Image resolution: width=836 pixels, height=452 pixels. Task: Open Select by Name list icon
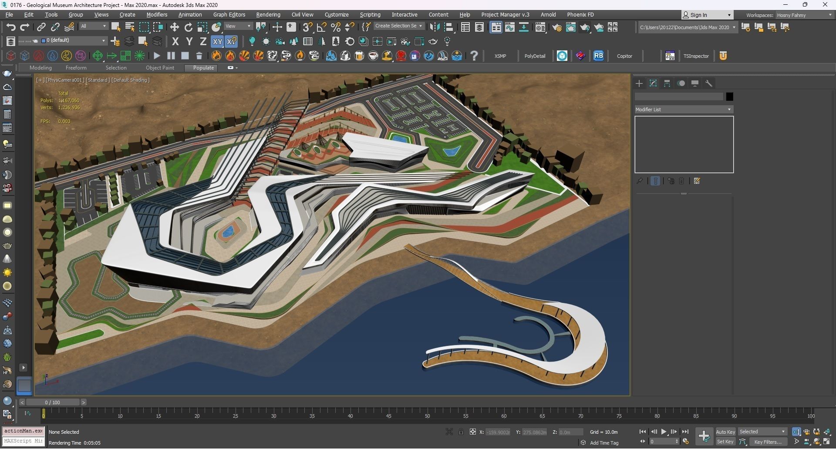point(130,27)
